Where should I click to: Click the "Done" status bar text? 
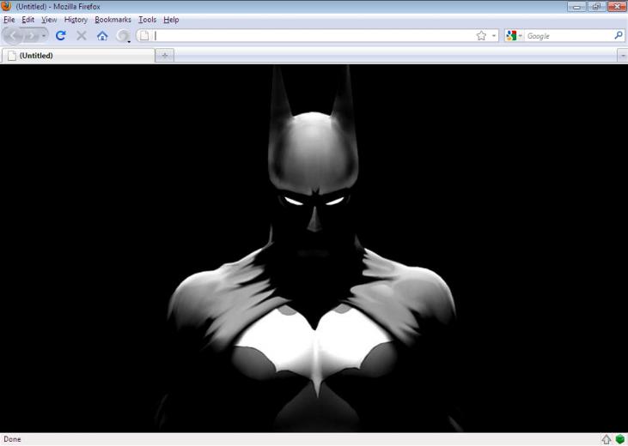pos(12,439)
